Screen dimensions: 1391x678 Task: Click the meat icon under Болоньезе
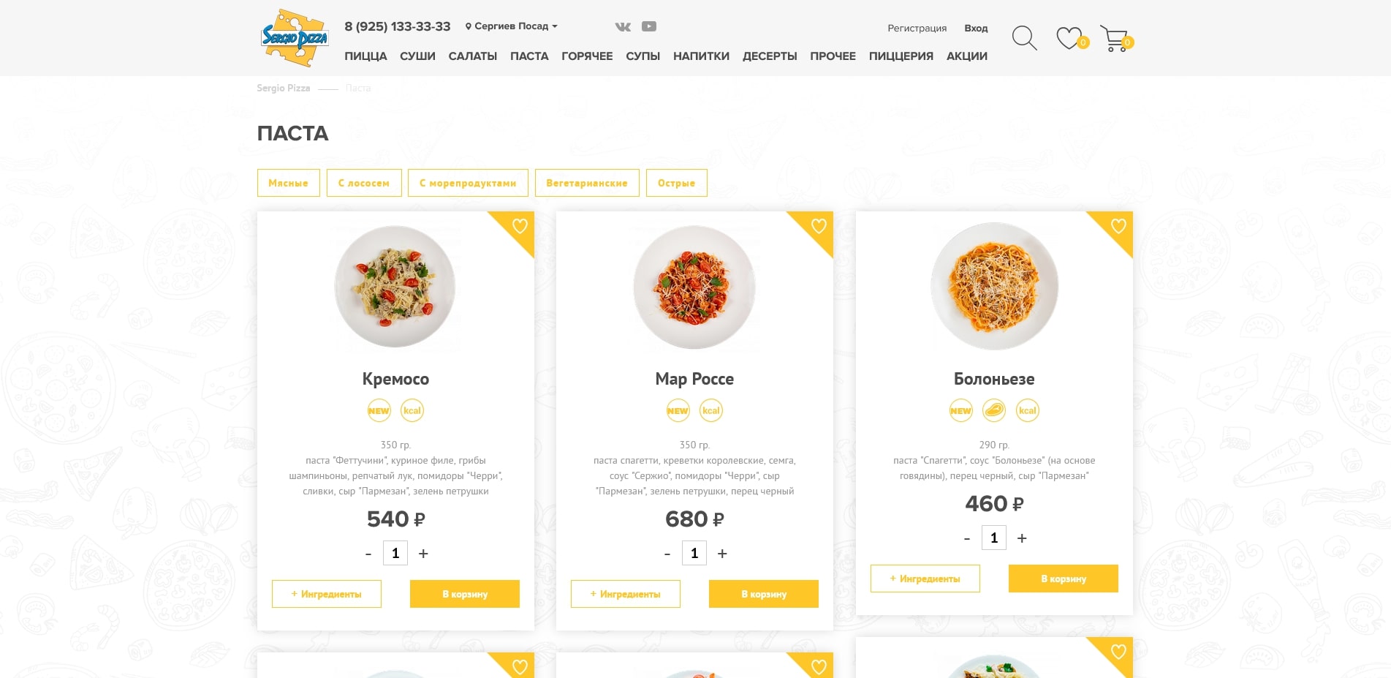point(994,410)
